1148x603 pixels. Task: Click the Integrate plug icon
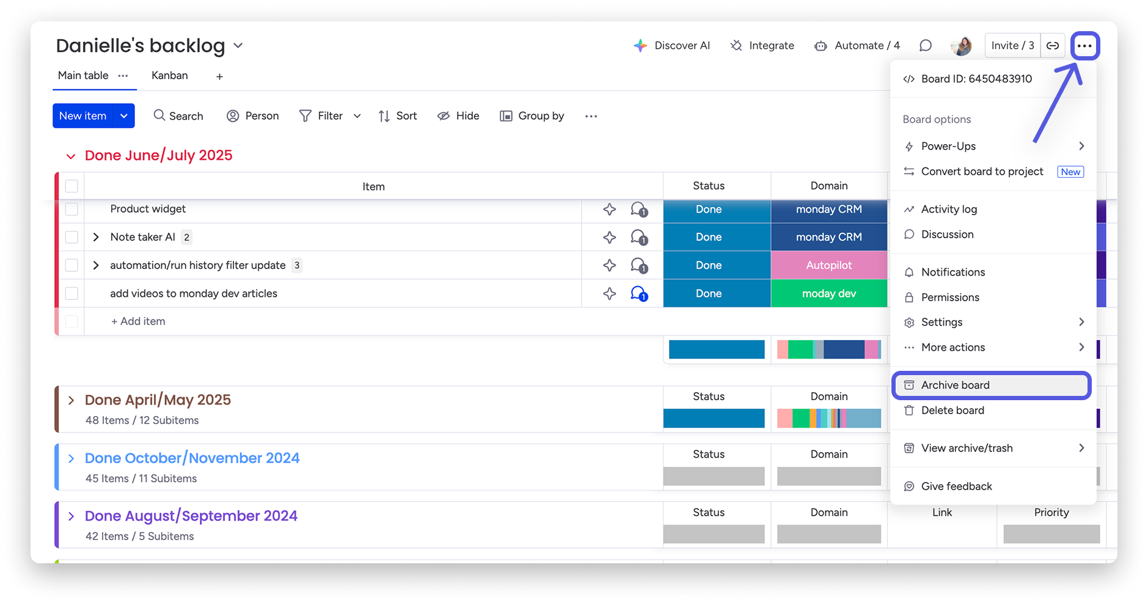tap(736, 46)
